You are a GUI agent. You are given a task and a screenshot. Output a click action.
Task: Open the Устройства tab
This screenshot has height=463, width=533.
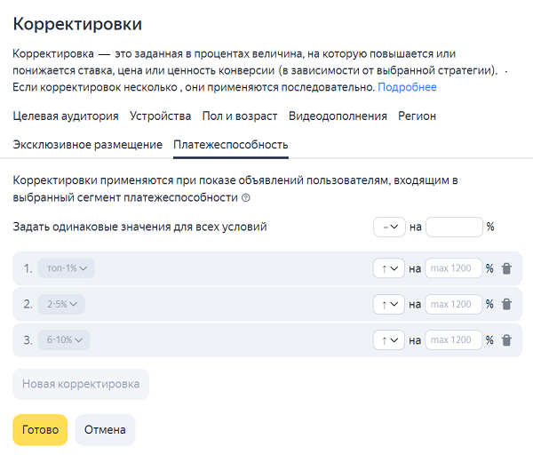click(x=160, y=116)
